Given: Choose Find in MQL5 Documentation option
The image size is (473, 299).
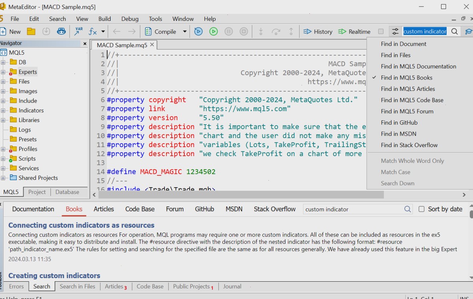Looking at the screenshot, I should pos(419,66).
